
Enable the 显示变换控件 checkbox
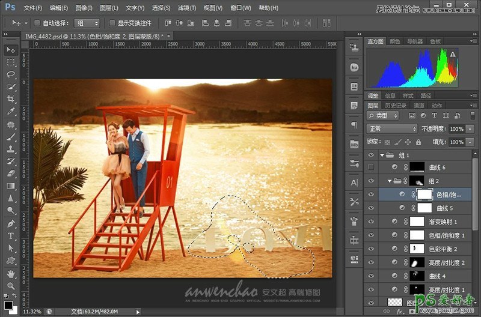(x=112, y=23)
